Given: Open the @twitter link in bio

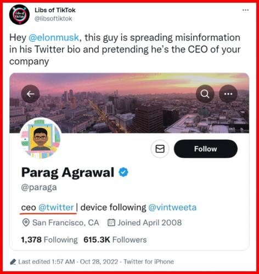Looking at the screenshot, I should click(x=56, y=207).
